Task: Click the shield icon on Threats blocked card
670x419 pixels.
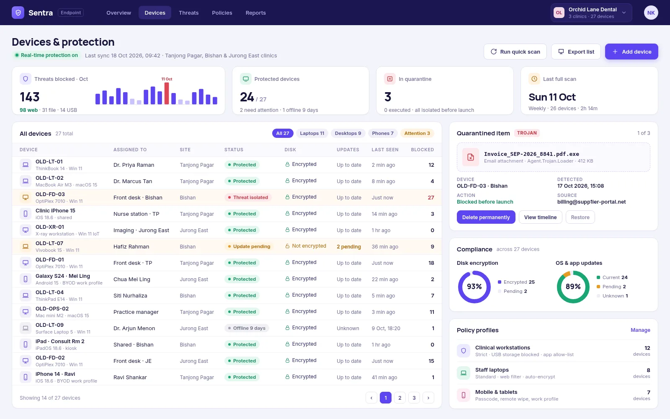Action: point(26,79)
